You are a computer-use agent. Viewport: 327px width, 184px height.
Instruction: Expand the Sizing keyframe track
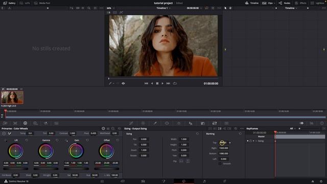pos(256,141)
